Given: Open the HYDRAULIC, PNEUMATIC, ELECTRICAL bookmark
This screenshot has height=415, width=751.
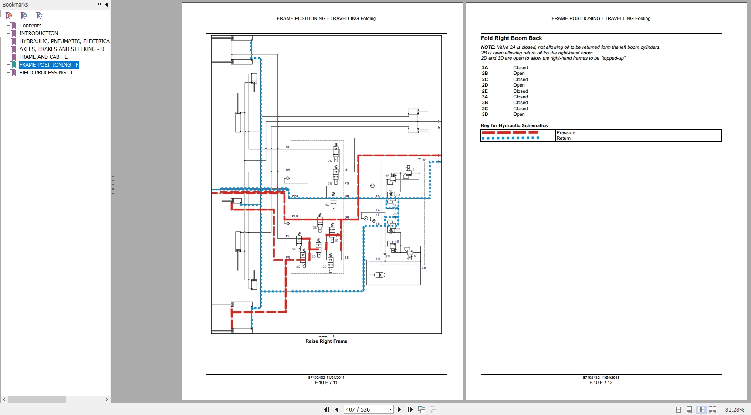Looking at the screenshot, I should click(64, 41).
